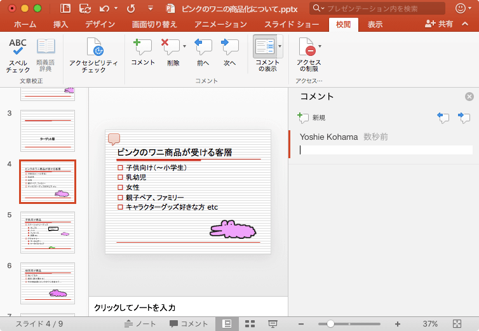Click the Yoshie Kohama comment author
This screenshot has width=479, height=331.
coord(328,137)
